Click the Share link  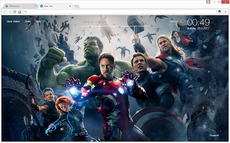[28, 21]
